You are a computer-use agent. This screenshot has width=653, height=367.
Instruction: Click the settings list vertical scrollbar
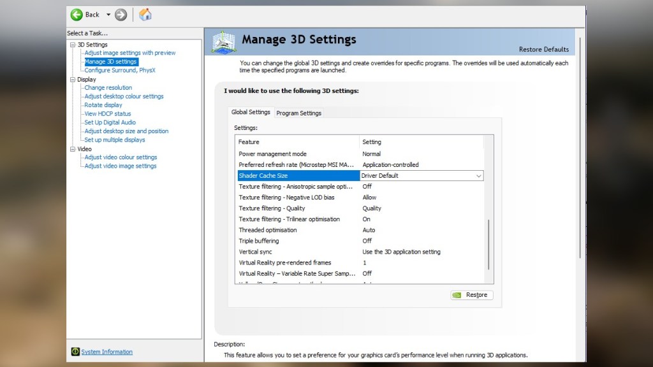(x=488, y=245)
